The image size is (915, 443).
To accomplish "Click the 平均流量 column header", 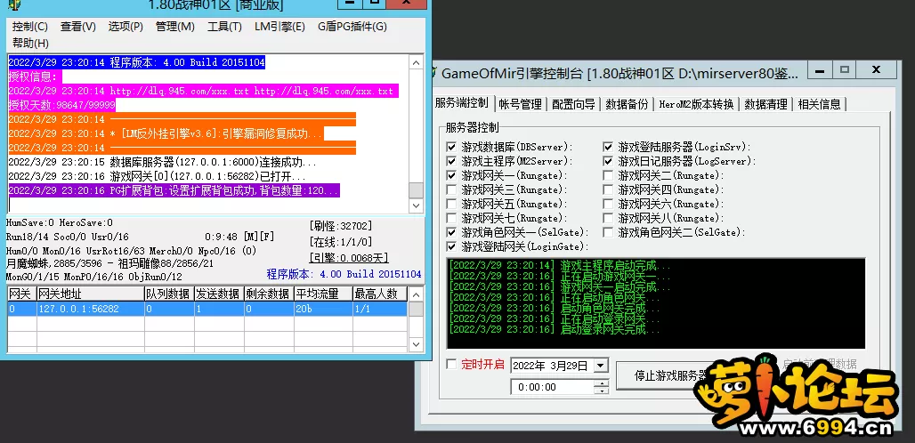I will [x=323, y=294].
